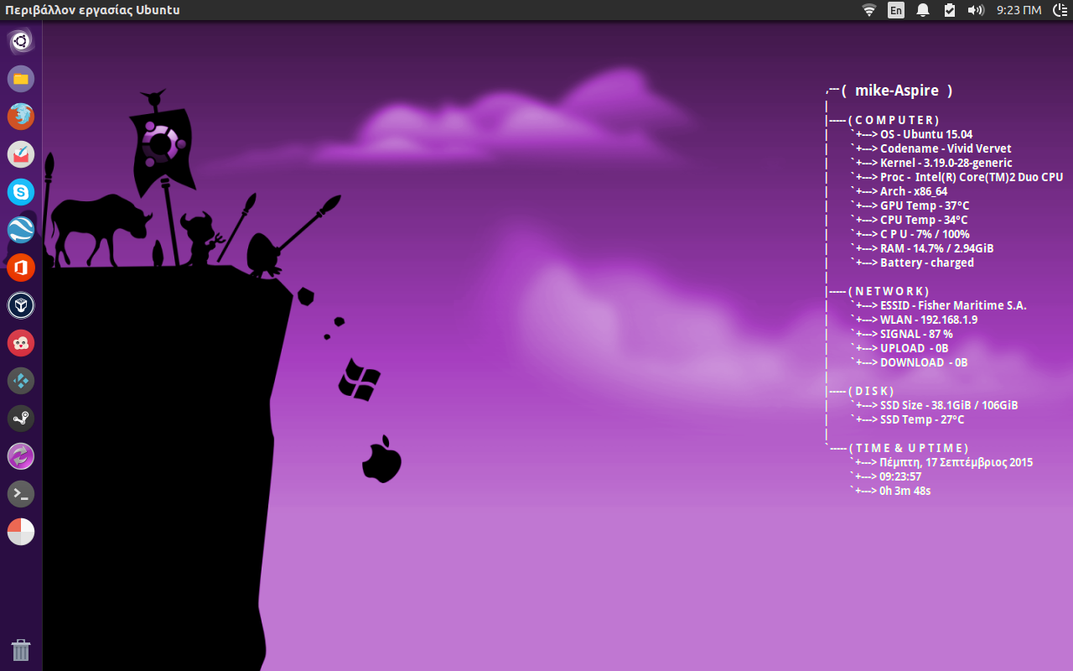Screen dimensions: 1073x671
Task: Open the session power menu in panel
Action: pyautogui.click(x=1060, y=10)
